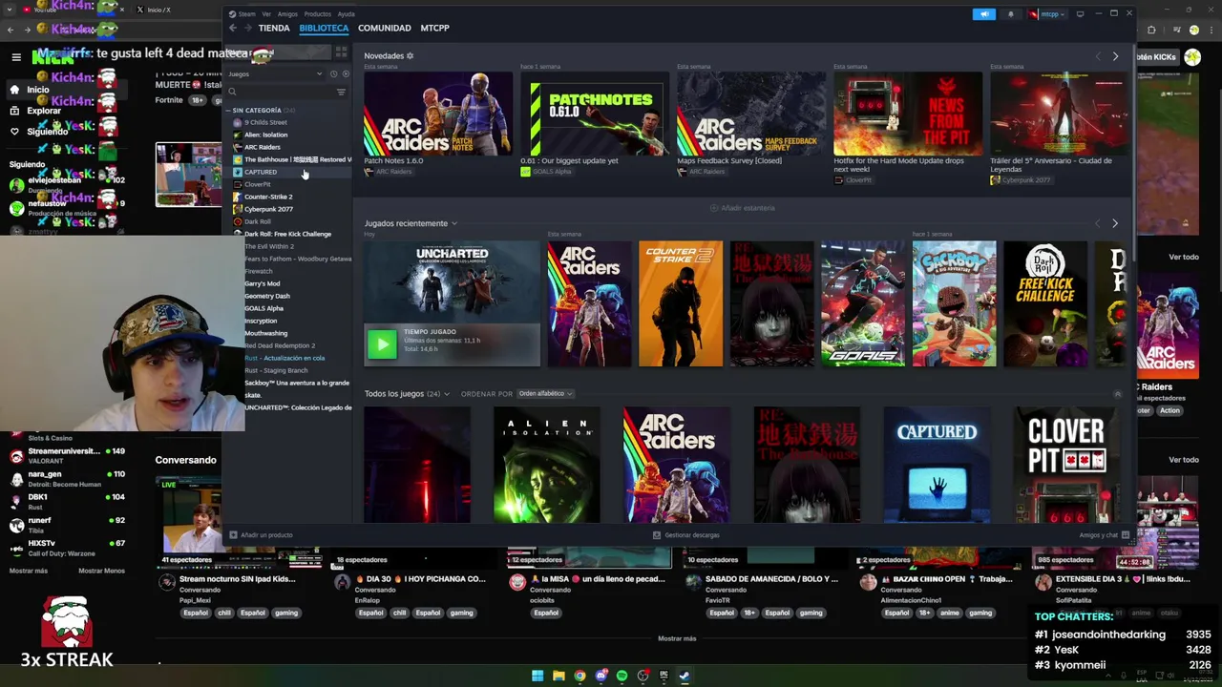Click Steam icon in taskbar

click(685, 676)
